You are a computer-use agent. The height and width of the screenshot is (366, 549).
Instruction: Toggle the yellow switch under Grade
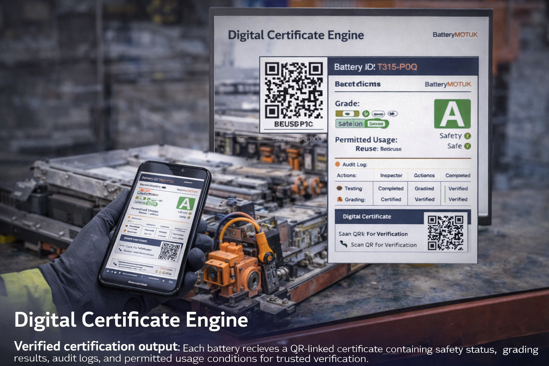(x=347, y=114)
